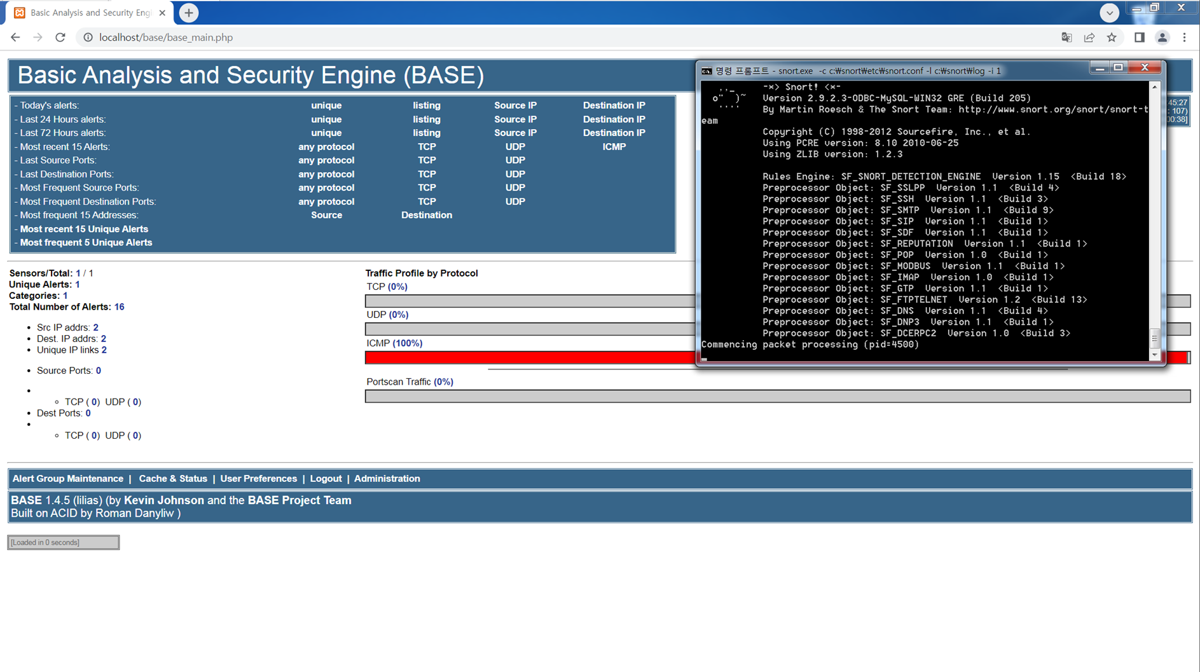
Task: Open User Preferences
Action: coord(258,479)
